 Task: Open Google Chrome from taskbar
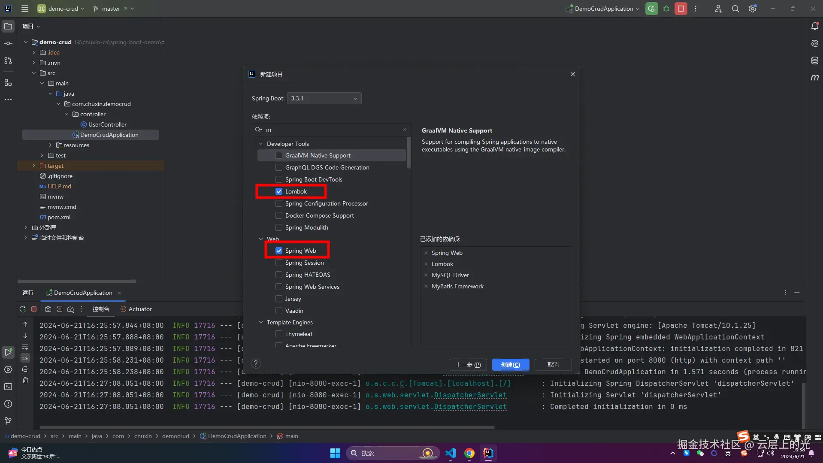469,453
